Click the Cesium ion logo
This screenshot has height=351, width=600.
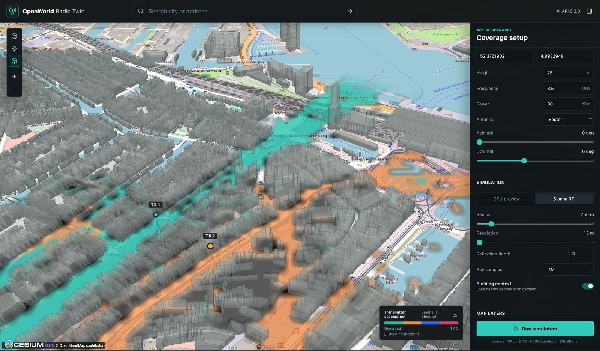coord(29,345)
